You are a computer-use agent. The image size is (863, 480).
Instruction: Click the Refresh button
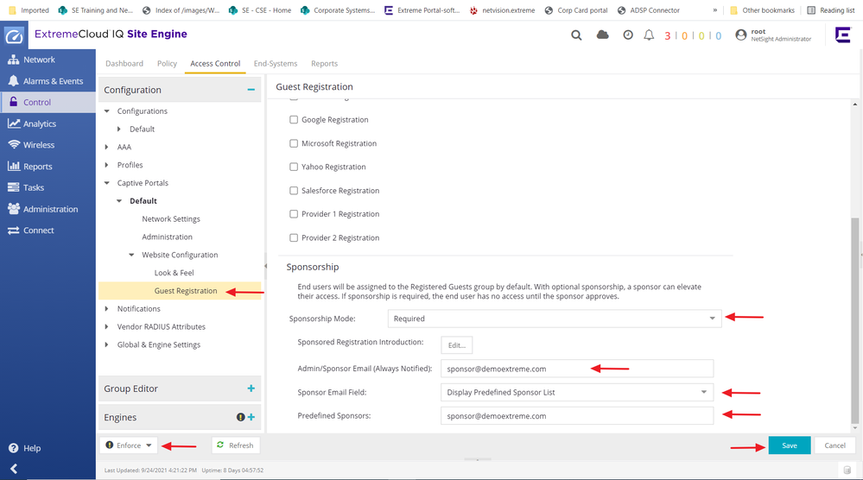(236, 445)
